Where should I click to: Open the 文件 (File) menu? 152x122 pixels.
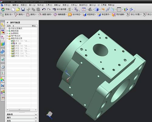pos(7,5)
